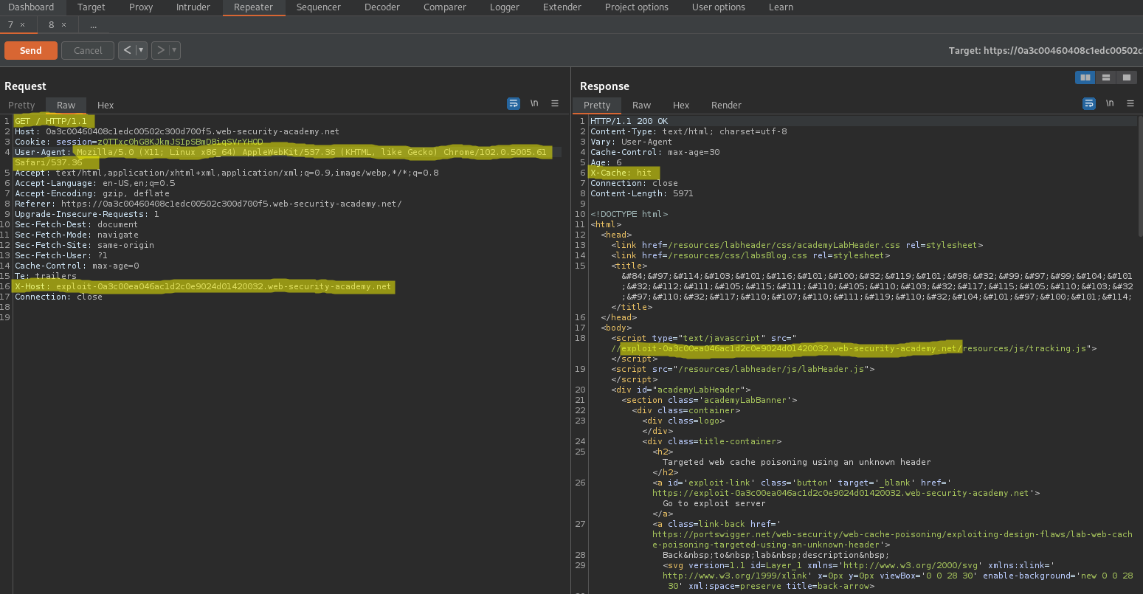Switch to the Logger tab
Screen dimensions: 1143x594
505,7
